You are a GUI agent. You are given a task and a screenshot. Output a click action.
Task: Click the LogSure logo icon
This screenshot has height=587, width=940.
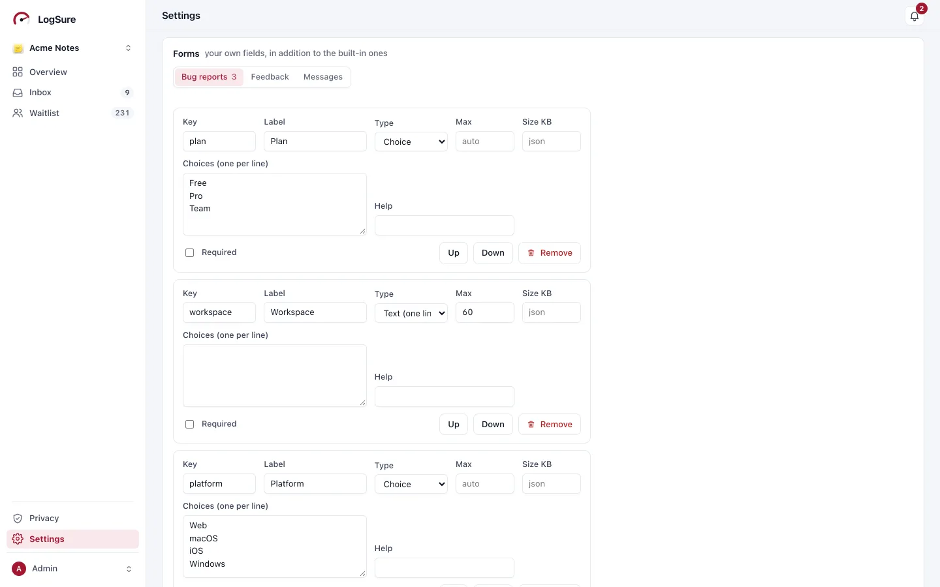(22, 19)
